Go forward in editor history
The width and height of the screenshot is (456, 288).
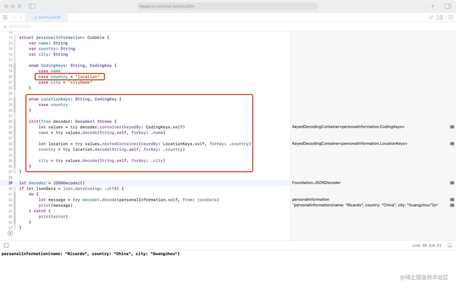(x=21, y=17)
